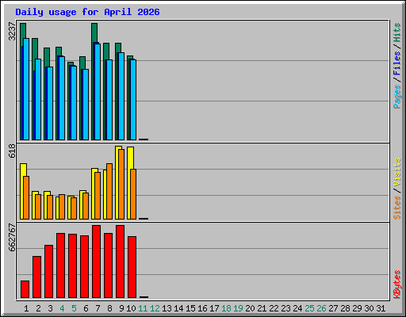This screenshot has height=317, width=406.
Task: Click day 31 on the x-axis
Action: pyautogui.click(x=381, y=308)
